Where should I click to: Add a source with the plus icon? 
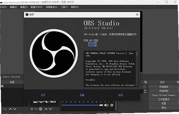[32, 109]
